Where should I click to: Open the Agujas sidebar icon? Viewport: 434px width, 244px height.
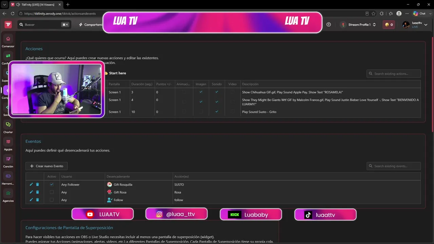(8, 142)
